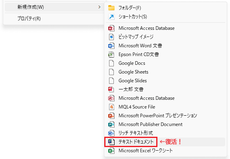The image size is (230, 159).
Task: Choose the Microsoft Word 文書 label
Action: point(140,46)
